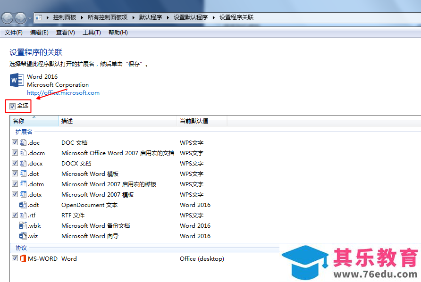The height and width of the screenshot is (282, 421).
Task: Select the 'OpenDocument 文本' description cell
Action: [89, 205]
